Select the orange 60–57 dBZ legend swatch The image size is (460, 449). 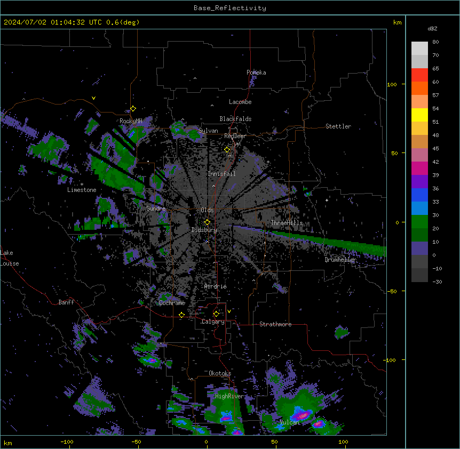(419, 88)
